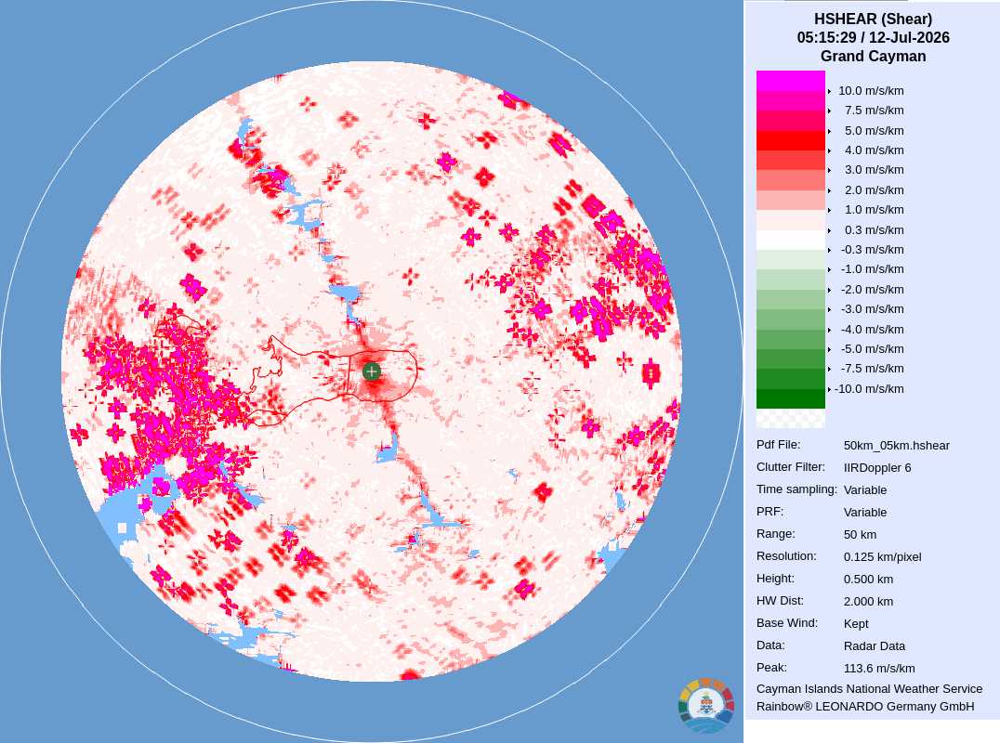
Task: Click the Cayman Islands Weather Service logo
Action: [706, 704]
